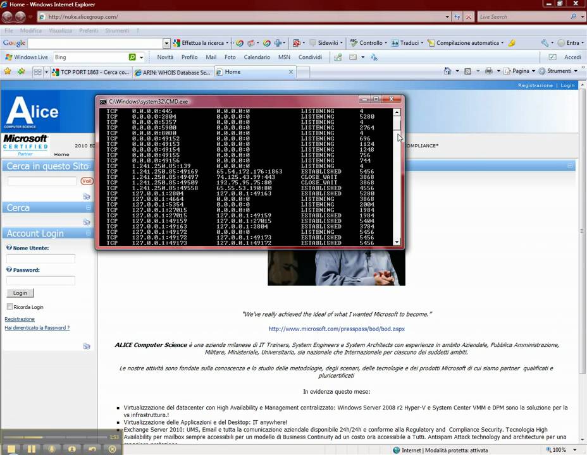Viewport: 587px width, 455px height.
Task: Expand the Bing search options arrow
Action: tap(142, 58)
